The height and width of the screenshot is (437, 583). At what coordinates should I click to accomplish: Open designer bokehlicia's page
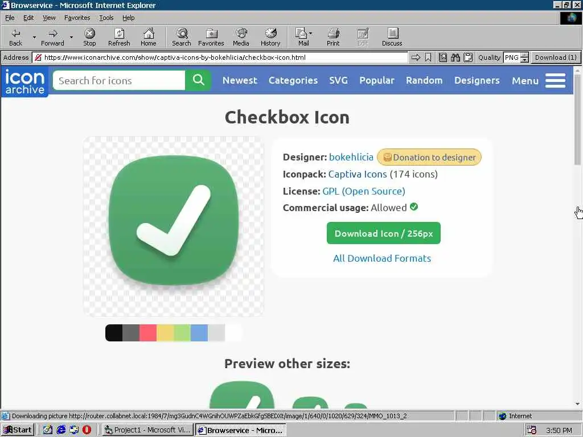point(351,157)
